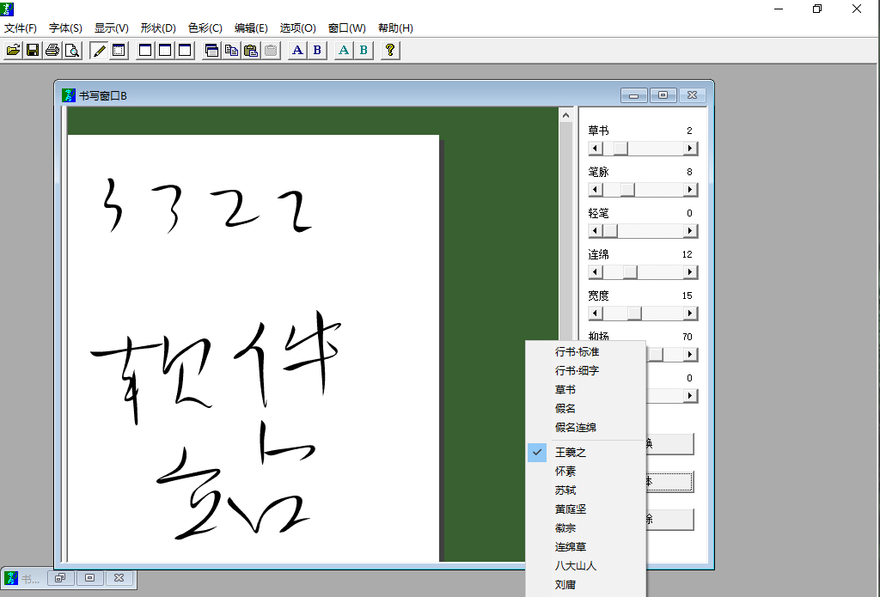Click the teal letter B icon
880x597 pixels.
(x=364, y=51)
